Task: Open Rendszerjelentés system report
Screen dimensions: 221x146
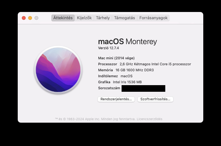Action: point(116,99)
